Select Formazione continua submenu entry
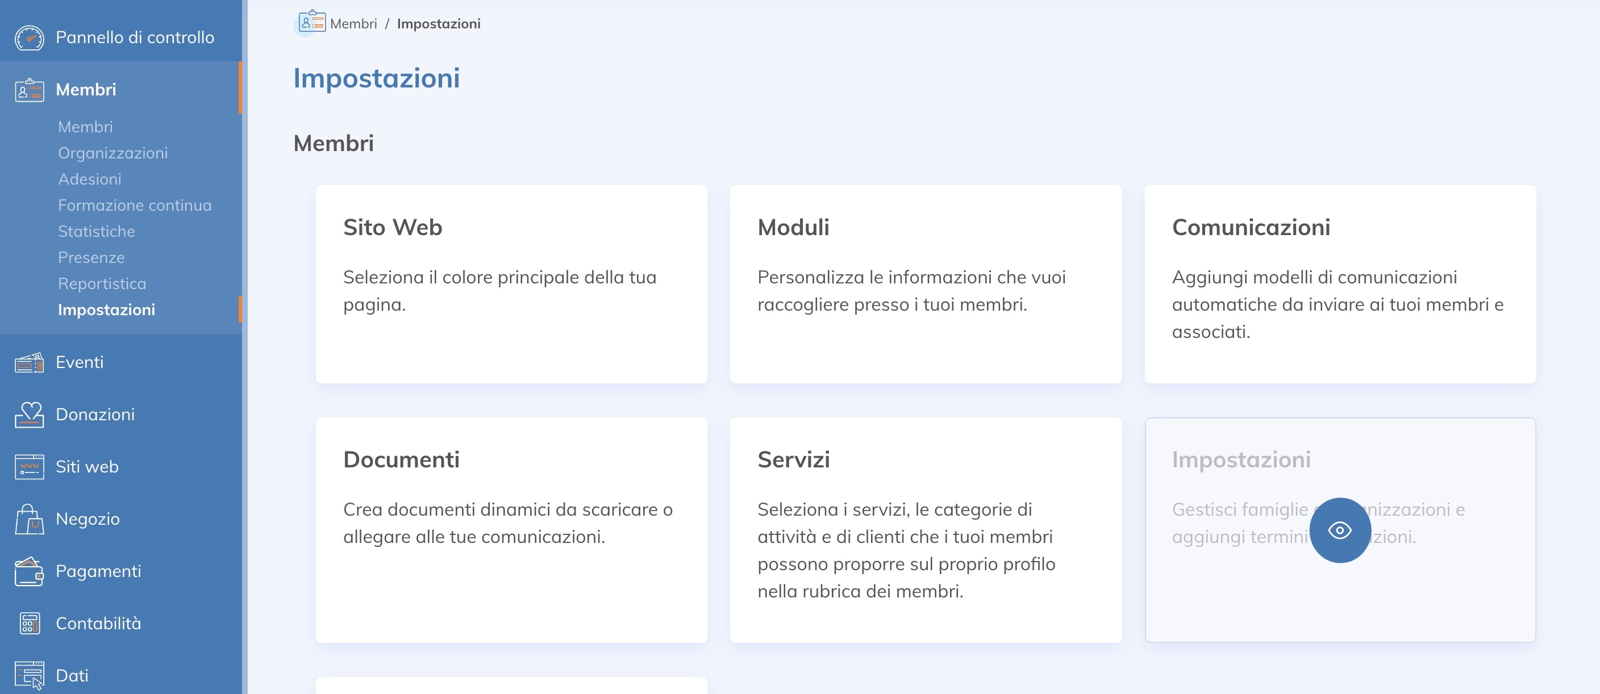The width and height of the screenshot is (1600, 694). (134, 205)
